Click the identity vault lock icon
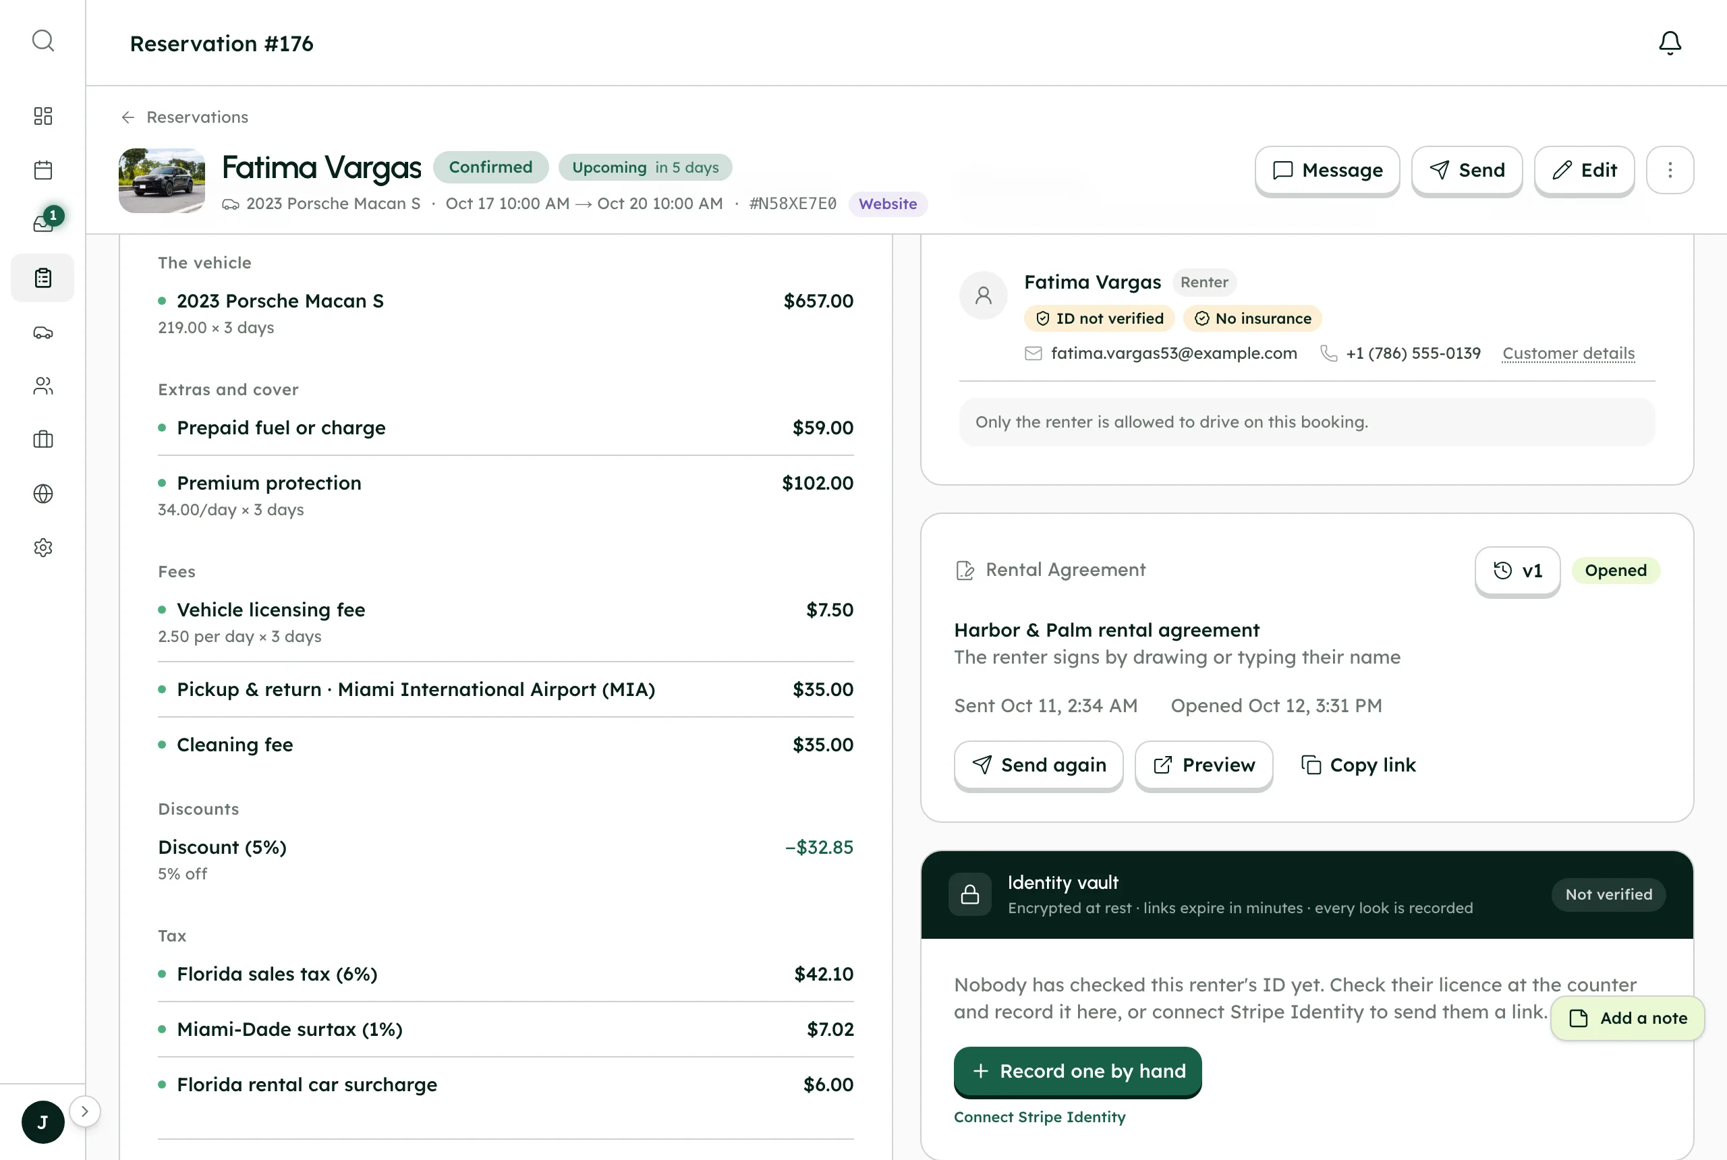1727x1160 pixels. 969,895
